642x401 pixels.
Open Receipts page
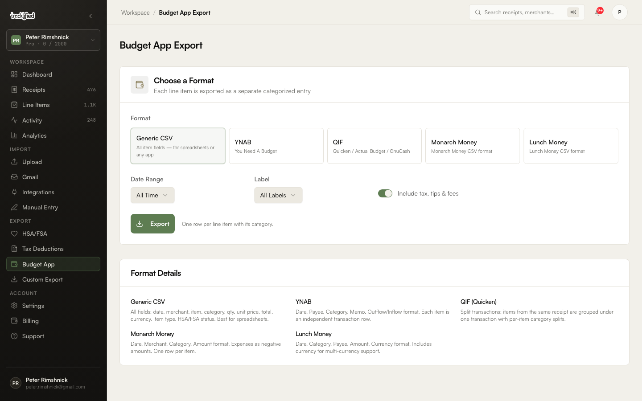[x=53, y=90]
